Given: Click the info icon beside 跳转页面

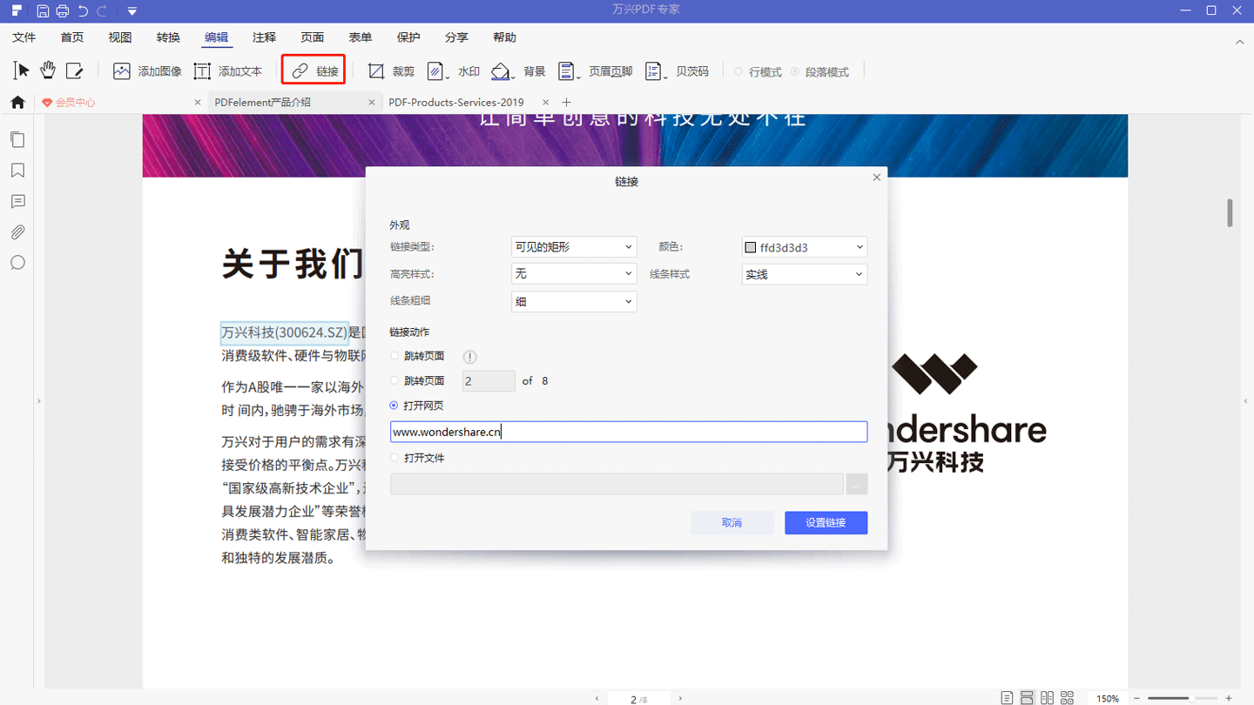Looking at the screenshot, I should click(x=470, y=357).
